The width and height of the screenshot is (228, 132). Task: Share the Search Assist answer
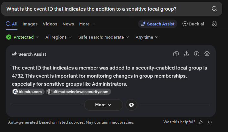coord(186,54)
